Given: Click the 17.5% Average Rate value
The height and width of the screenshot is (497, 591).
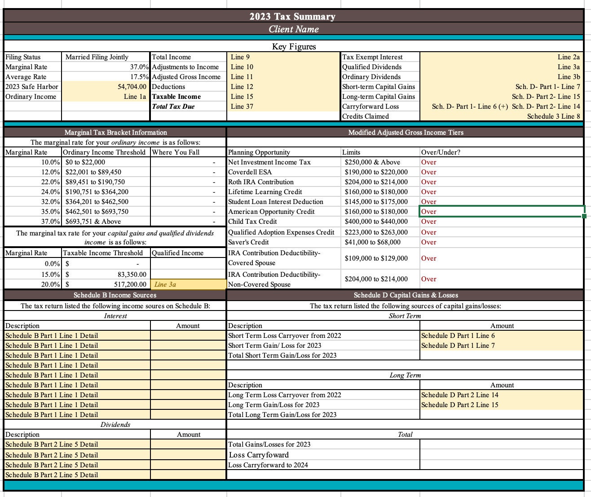Looking at the screenshot, I should 106,77.
